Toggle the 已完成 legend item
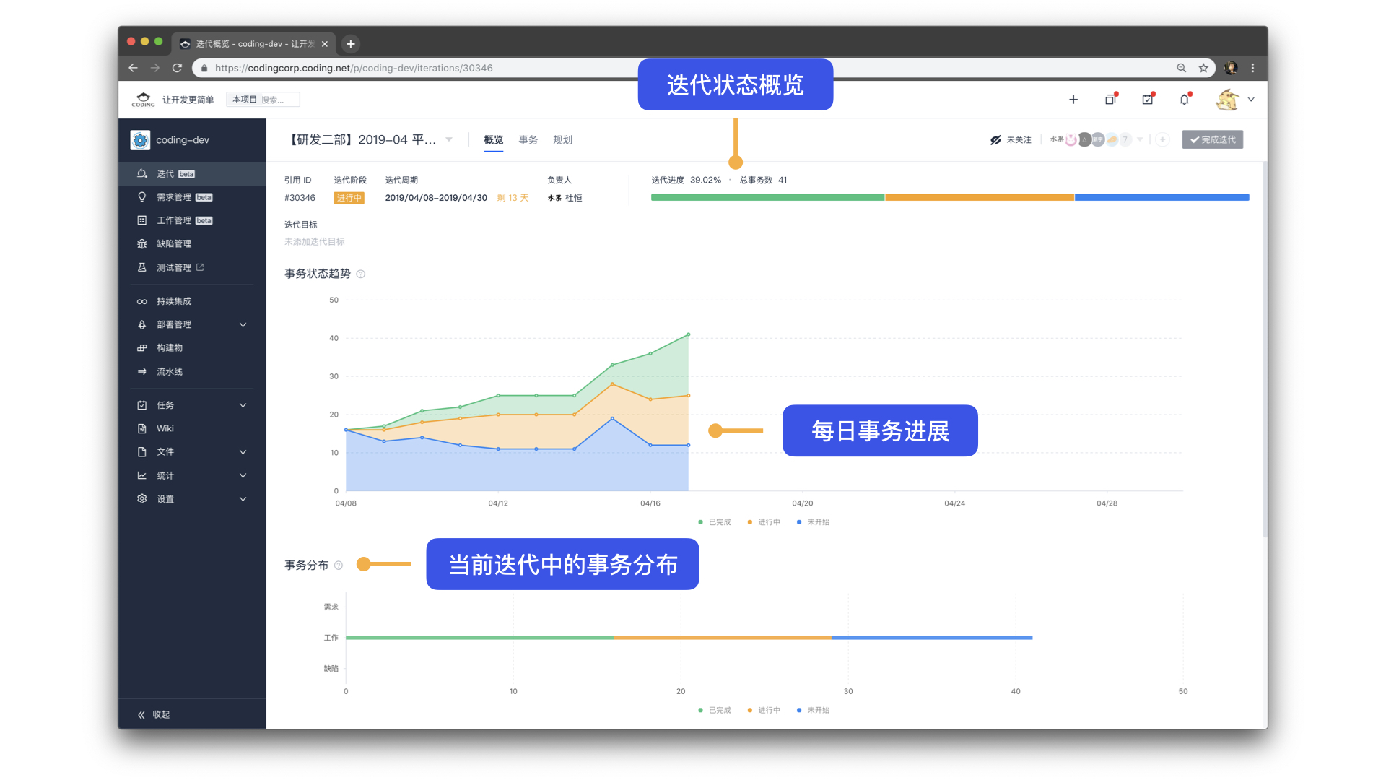The height and width of the screenshot is (780, 1386). [x=715, y=521]
